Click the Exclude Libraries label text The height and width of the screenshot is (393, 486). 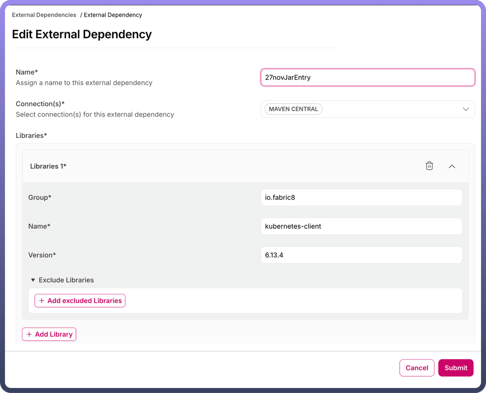point(66,280)
